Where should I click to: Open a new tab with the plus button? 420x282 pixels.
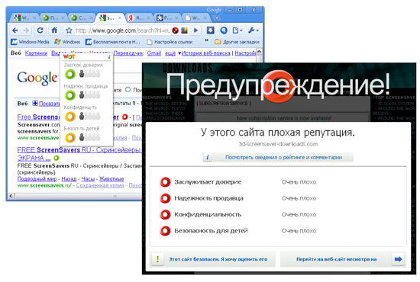pos(217,18)
